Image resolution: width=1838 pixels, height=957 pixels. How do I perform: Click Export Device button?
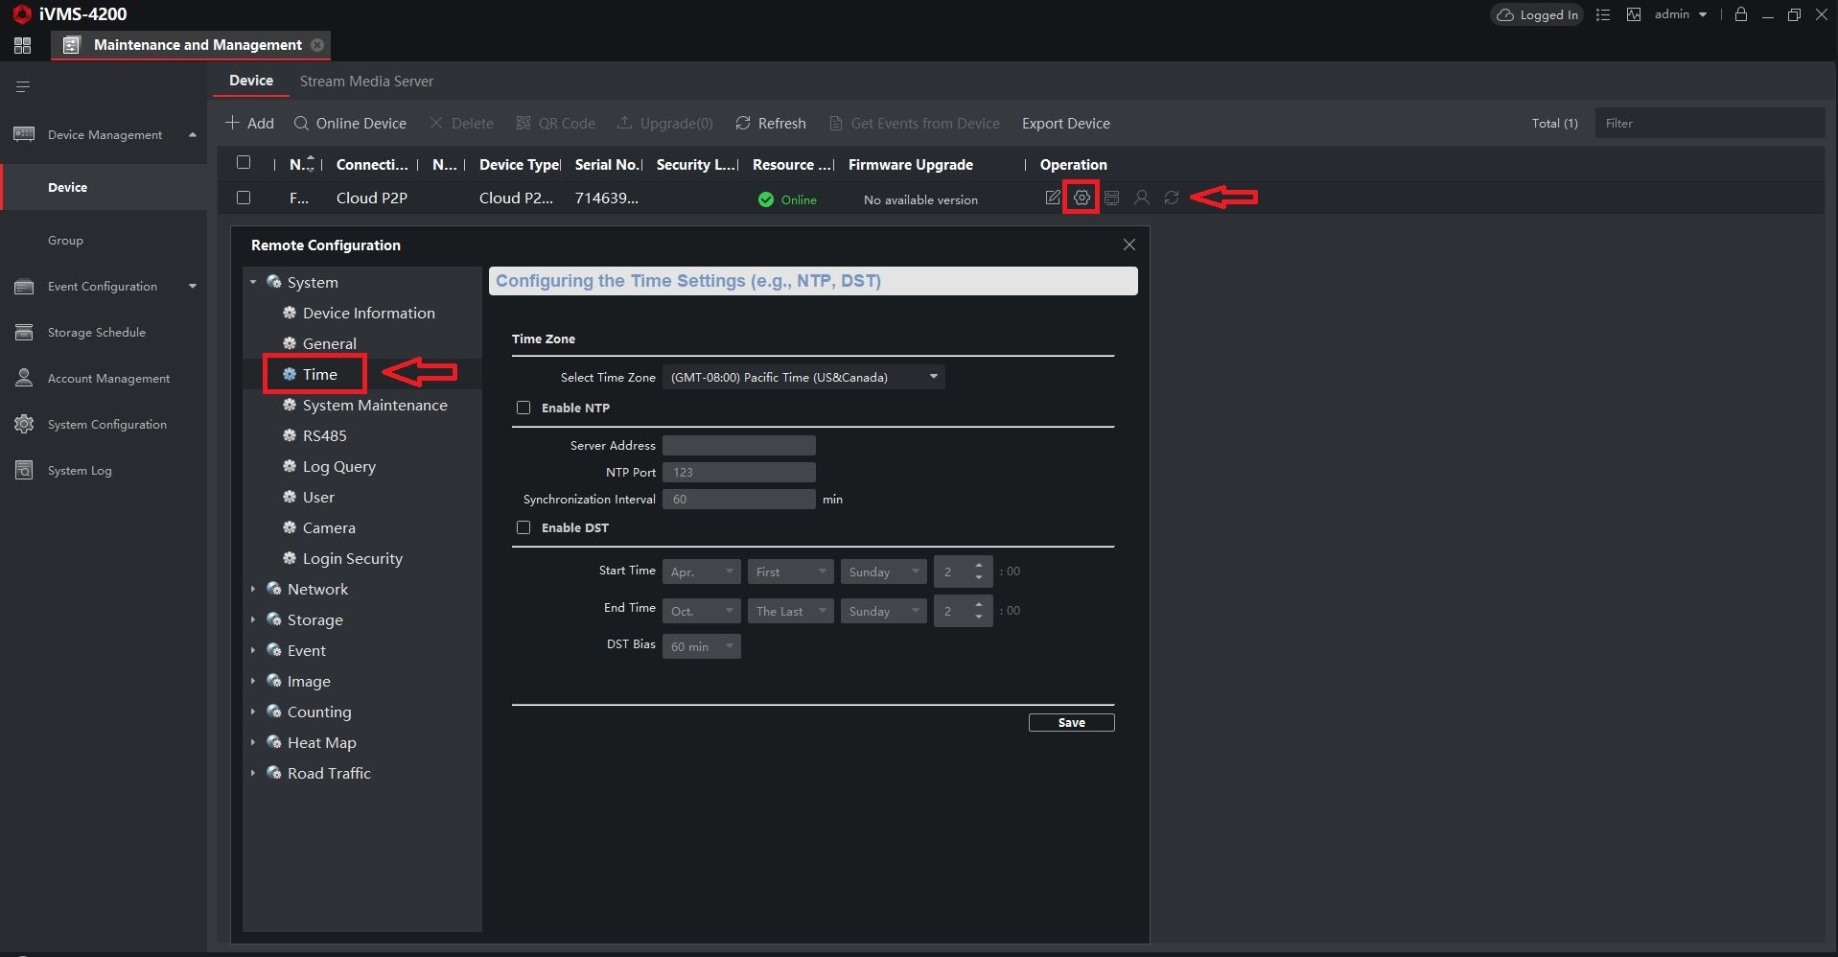pos(1066,124)
